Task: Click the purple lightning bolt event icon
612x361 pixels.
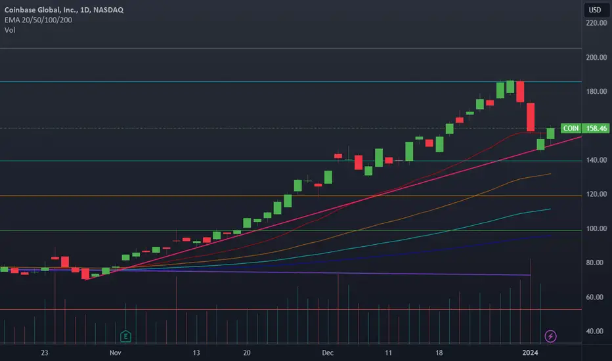Action: pyautogui.click(x=550, y=336)
